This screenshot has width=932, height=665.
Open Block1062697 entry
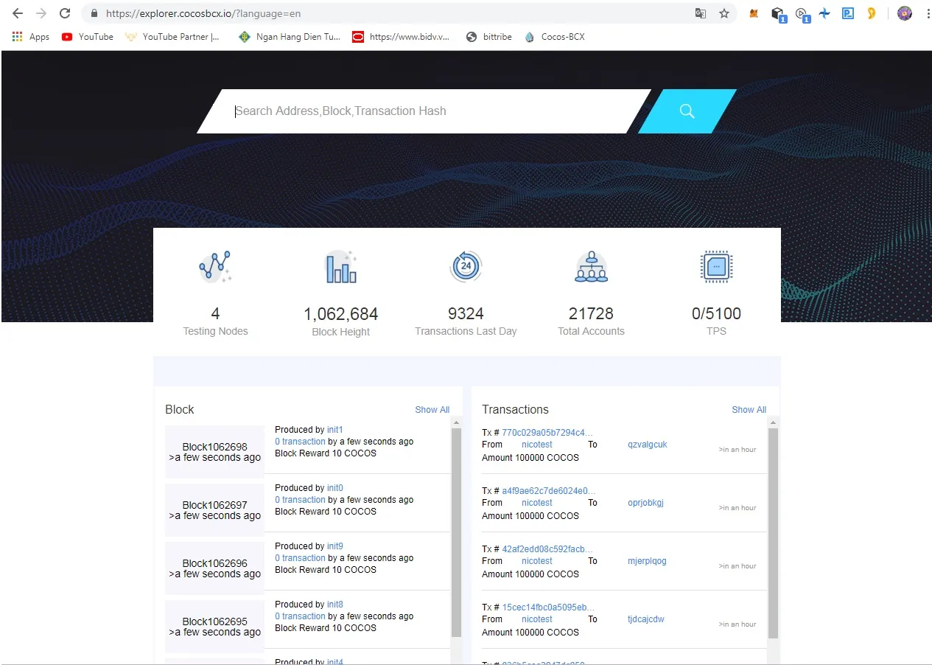coord(214,510)
